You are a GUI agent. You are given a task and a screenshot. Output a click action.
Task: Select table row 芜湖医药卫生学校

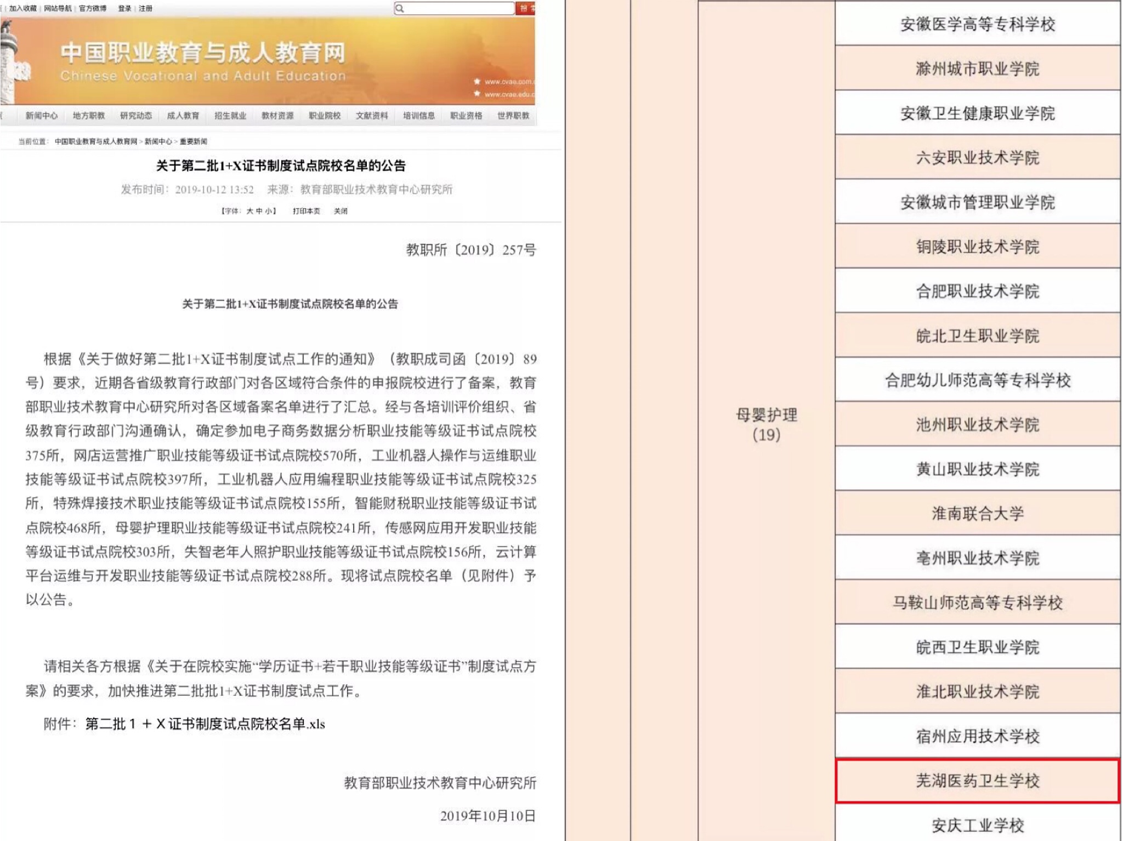978,781
